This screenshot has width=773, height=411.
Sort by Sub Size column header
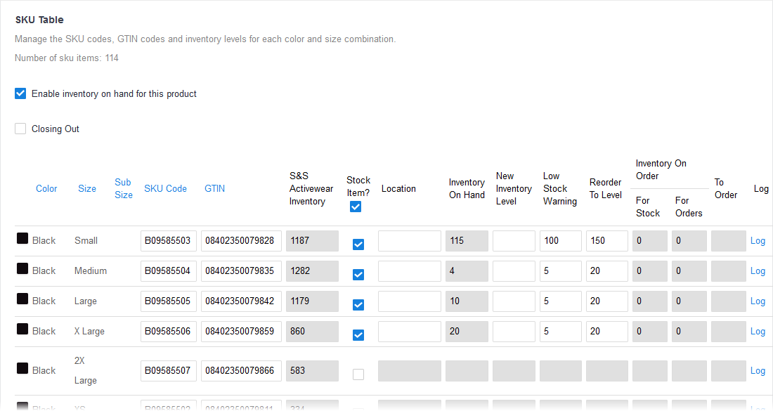point(124,188)
